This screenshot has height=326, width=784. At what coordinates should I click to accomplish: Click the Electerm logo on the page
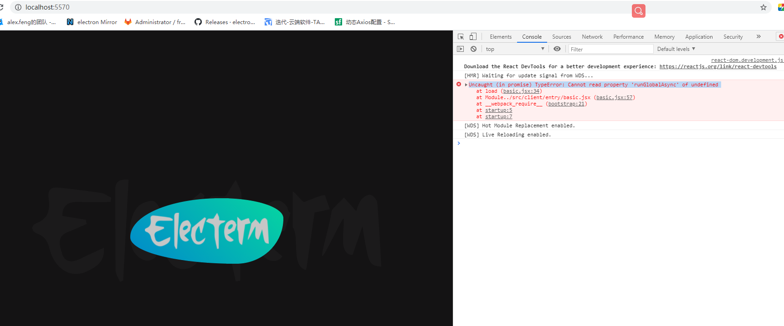tap(207, 231)
